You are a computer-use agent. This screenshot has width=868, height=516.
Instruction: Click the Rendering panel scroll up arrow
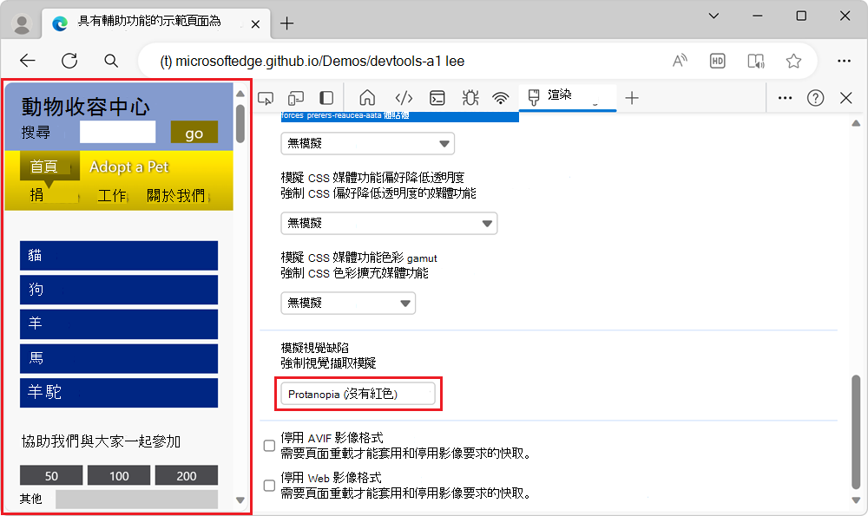[x=856, y=123]
